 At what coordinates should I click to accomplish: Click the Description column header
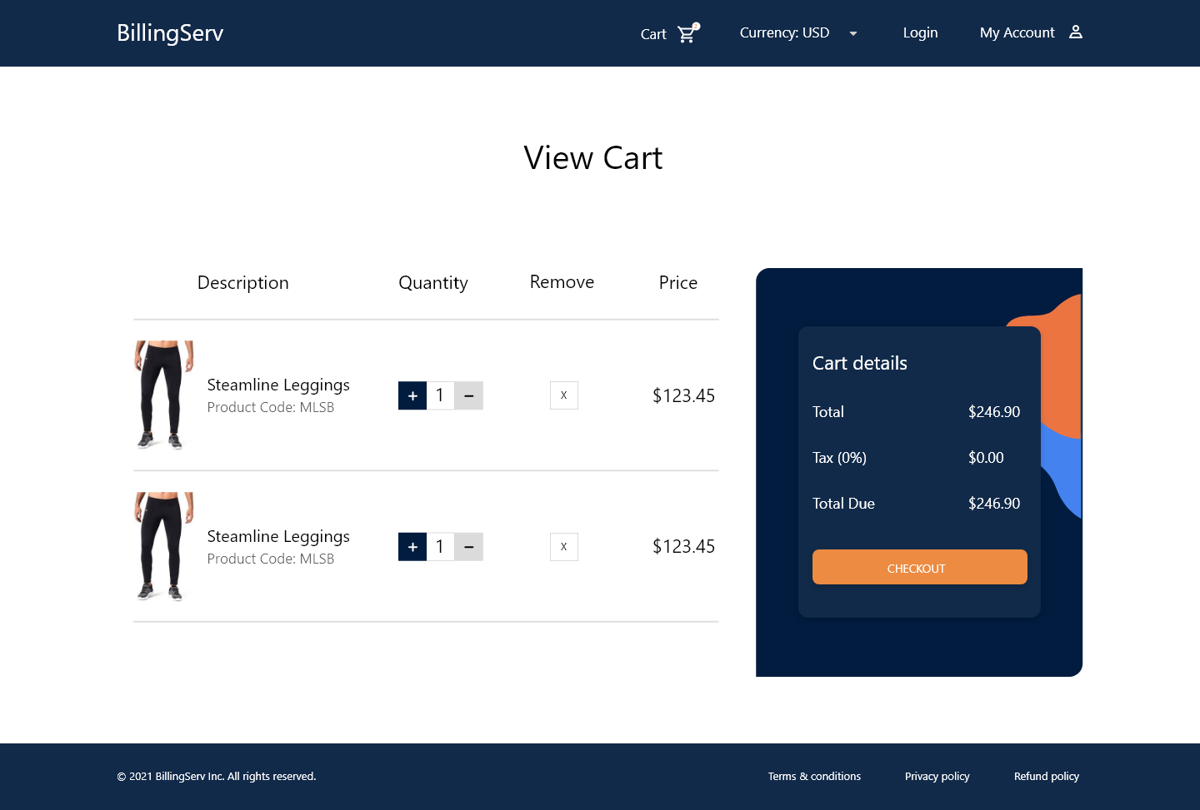click(x=242, y=283)
